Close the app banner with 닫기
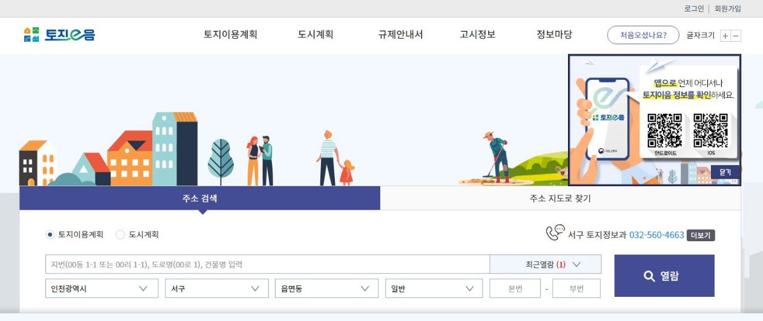This screenshot has height=321, width=763. [725, 172]
